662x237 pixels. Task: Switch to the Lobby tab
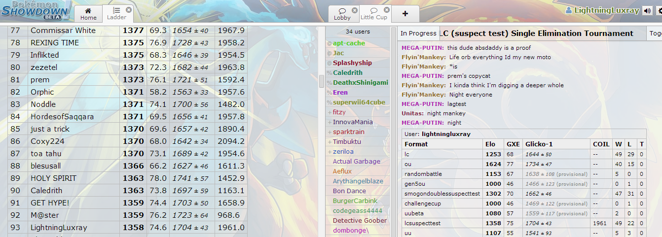click(x=342, y=14)
